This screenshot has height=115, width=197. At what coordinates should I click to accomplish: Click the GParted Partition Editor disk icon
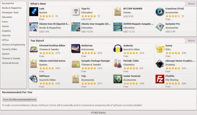click(x=34, y=49)
